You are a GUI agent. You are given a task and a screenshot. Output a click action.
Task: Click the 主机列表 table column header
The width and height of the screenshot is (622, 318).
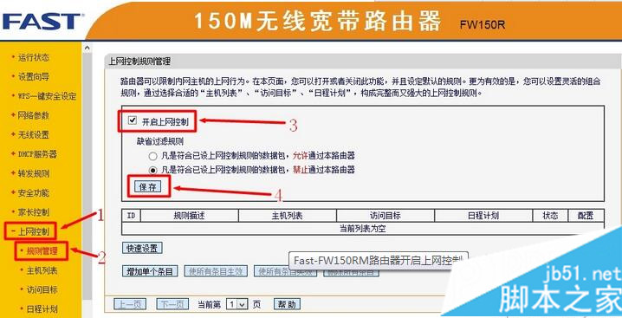[x=288, y=216]
